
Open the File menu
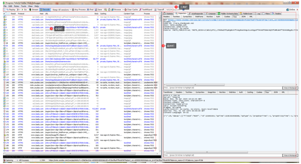tap(5, 6)
